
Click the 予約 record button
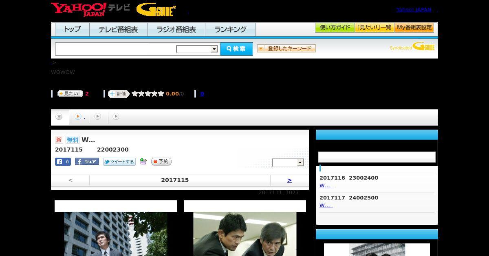point(161,162)
